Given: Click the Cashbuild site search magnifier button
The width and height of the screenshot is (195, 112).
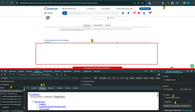Looking at the screenshot, I should tap(64, 13).
